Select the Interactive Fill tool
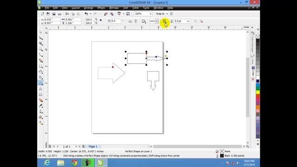 coord(40,123)
